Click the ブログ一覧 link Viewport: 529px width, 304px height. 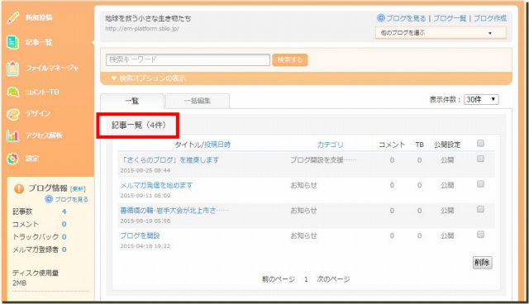[x=450, y=18]
